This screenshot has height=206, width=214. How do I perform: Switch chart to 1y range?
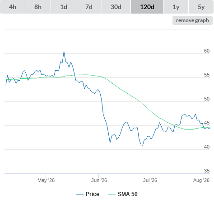click(176, 7)
